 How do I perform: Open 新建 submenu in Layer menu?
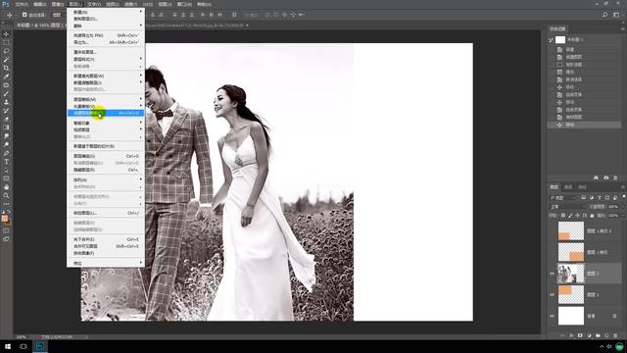pos(106,12)
